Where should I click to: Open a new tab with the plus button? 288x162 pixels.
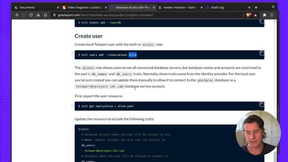[x=256, y=8]
